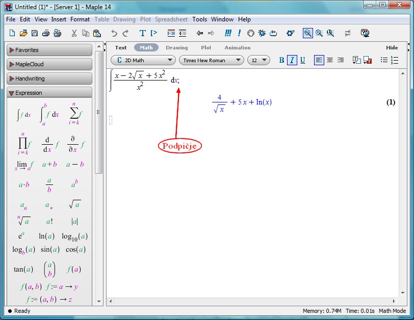Click the Restart server icon
Screen dimensions: 414x320
click(273, 33)
